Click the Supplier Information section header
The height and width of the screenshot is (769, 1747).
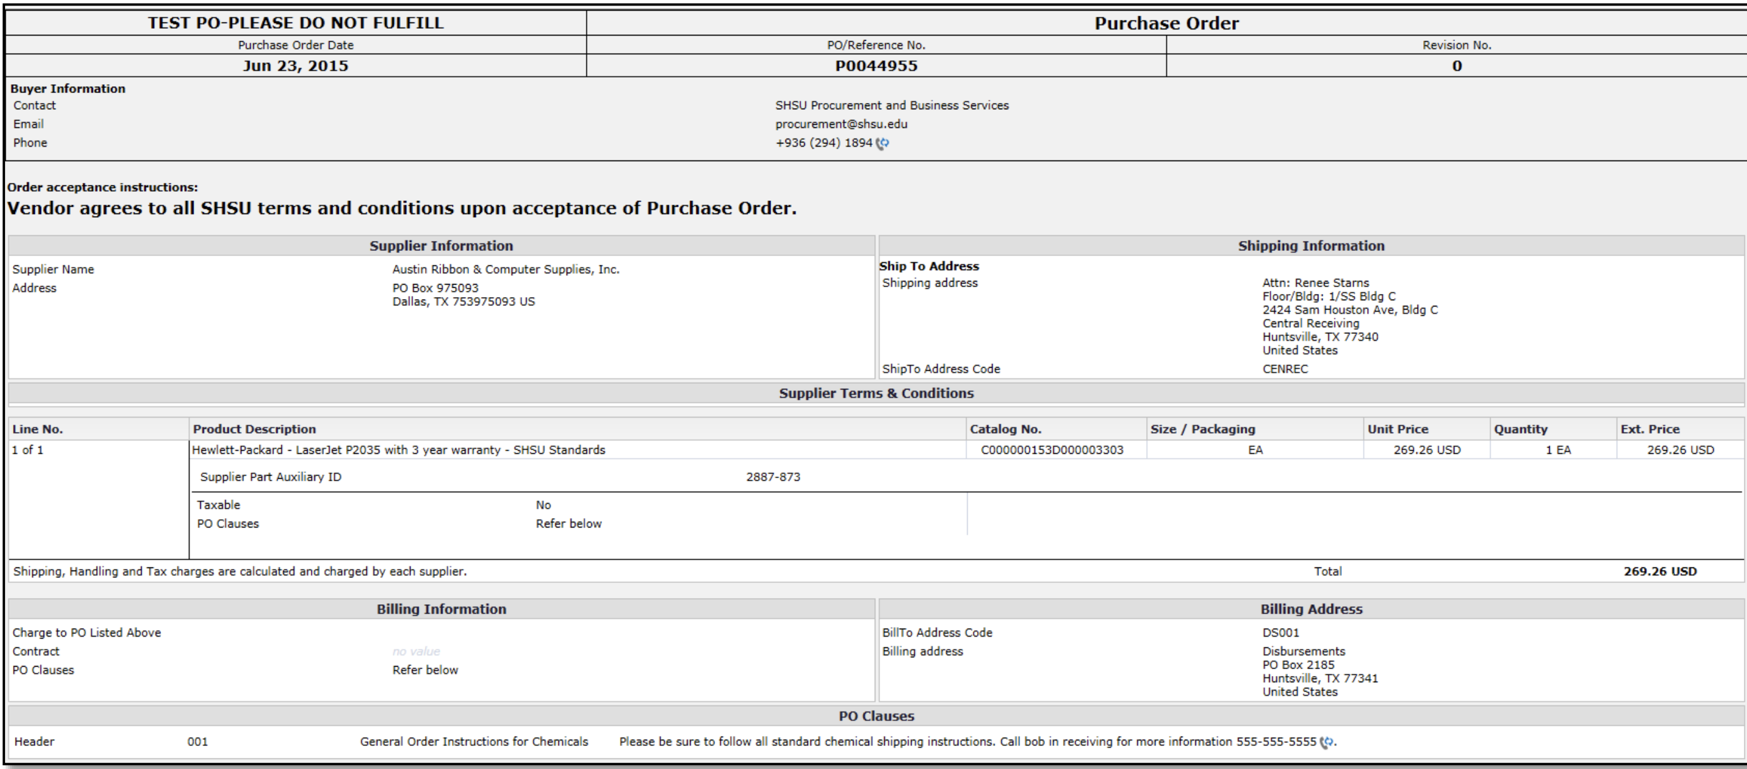(x=441, y=246)
